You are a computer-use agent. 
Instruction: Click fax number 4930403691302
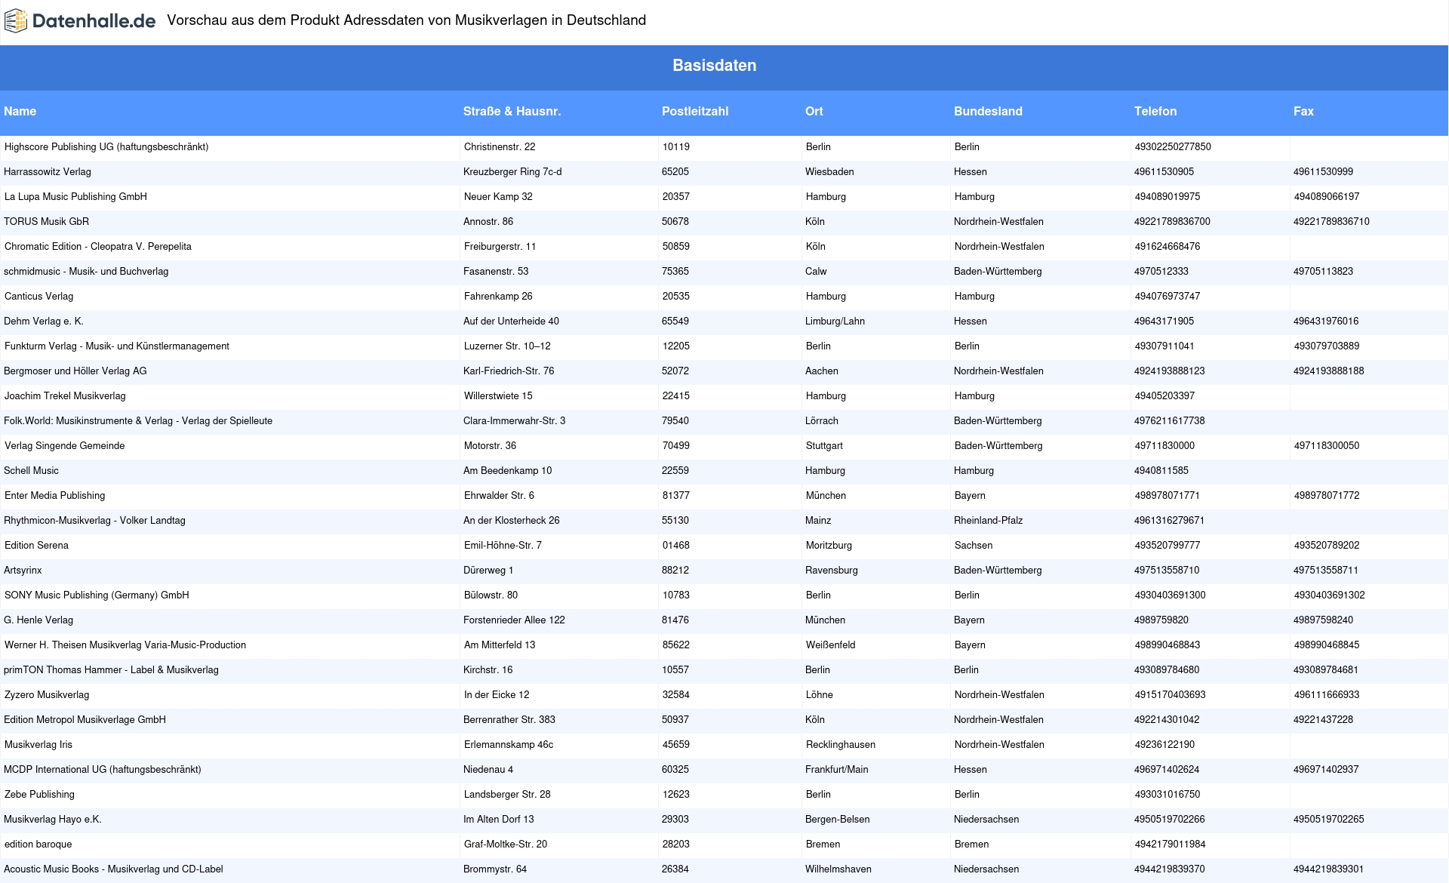click(1330, 595)
